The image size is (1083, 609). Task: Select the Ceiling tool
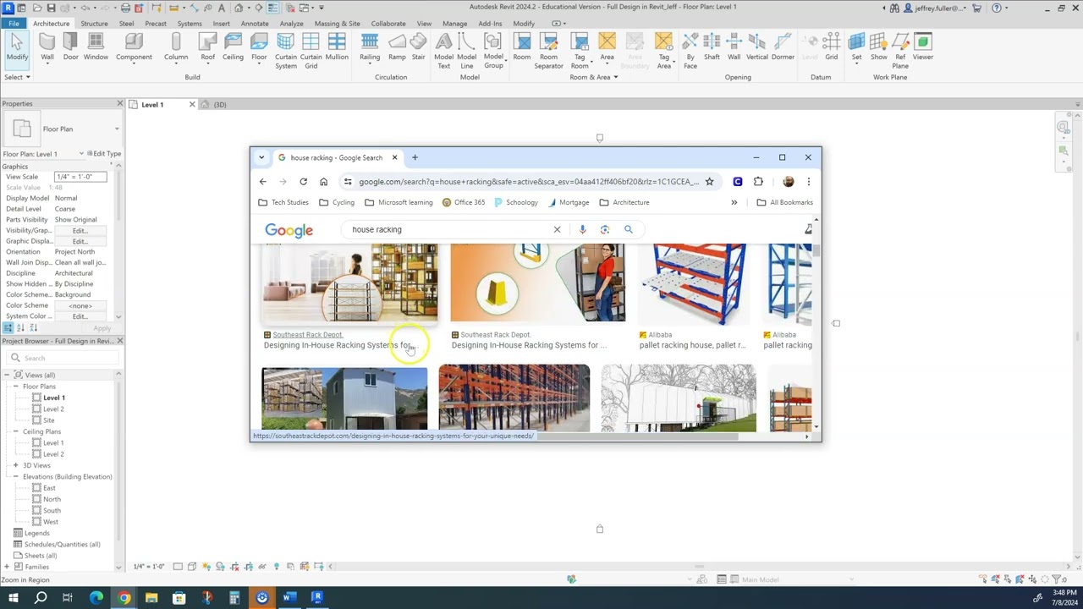point(233,47)
